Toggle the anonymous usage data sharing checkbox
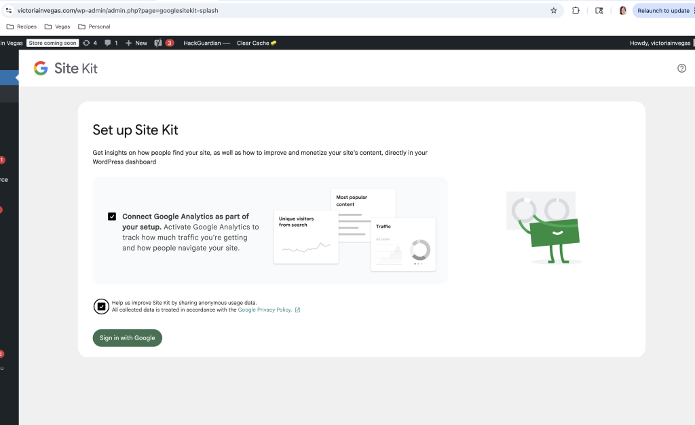Screen dimensions: 695x425 pos(102,306)
